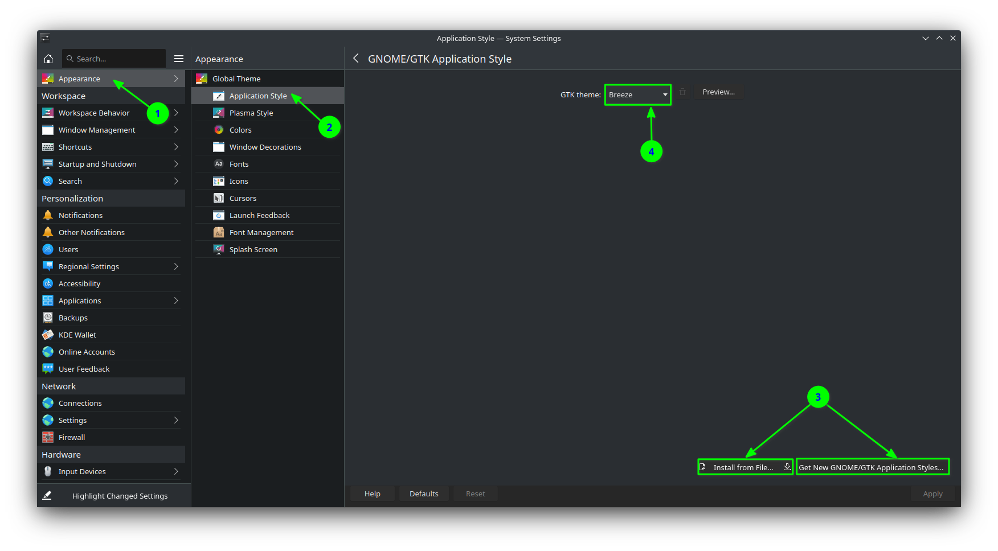998x551 pixels.
Task: Expand the Startup and Shutdown chevron
Action: (x=176, y=164)
